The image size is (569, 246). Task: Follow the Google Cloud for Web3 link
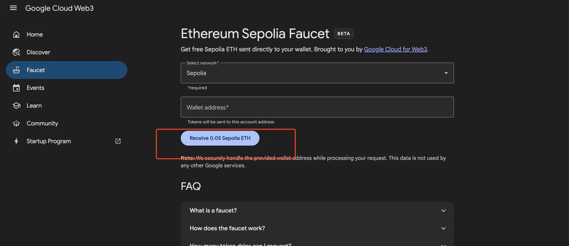pos(396,49)
